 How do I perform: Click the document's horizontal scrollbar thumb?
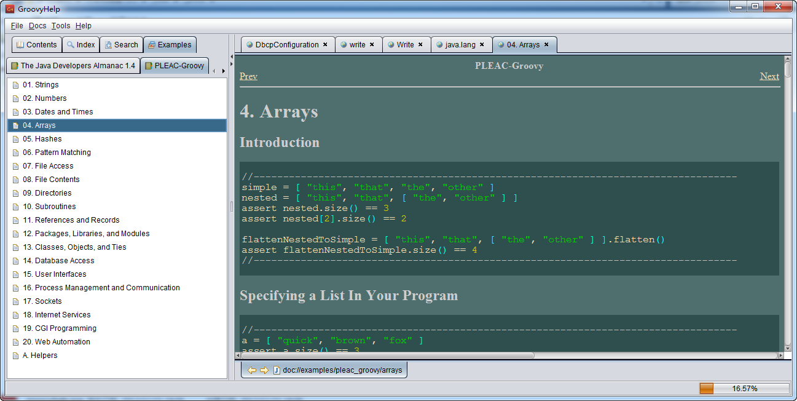pyautogui.click(x=388, y=355)
